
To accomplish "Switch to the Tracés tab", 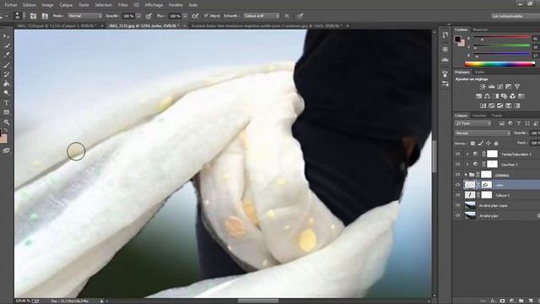I will [497, 116].
